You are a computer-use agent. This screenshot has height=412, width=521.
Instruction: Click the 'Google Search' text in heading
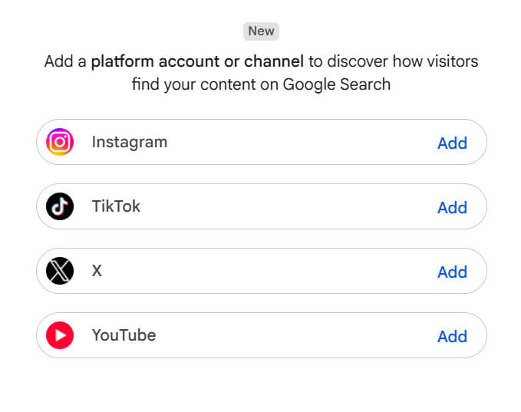[x=337, y=84]
